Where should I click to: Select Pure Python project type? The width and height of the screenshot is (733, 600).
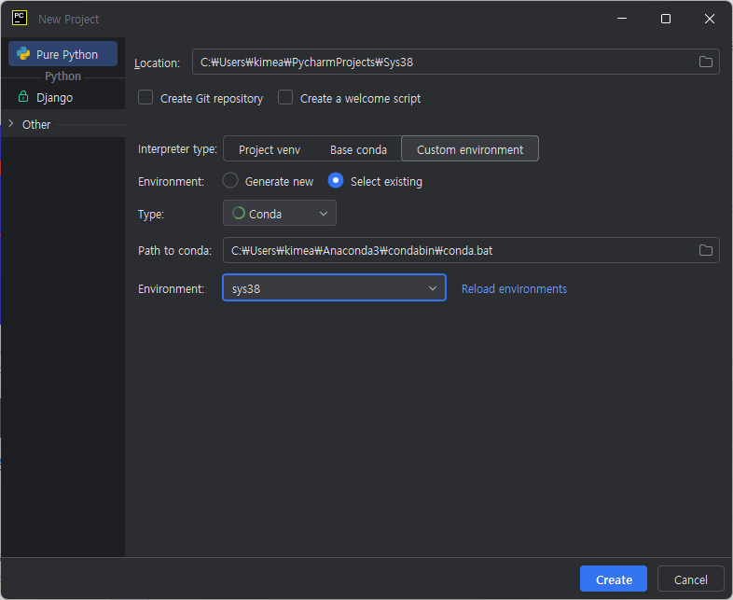click(x=62, y=54)
